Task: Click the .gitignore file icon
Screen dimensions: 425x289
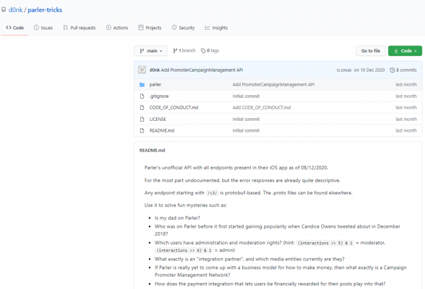Action: [142, 96]
